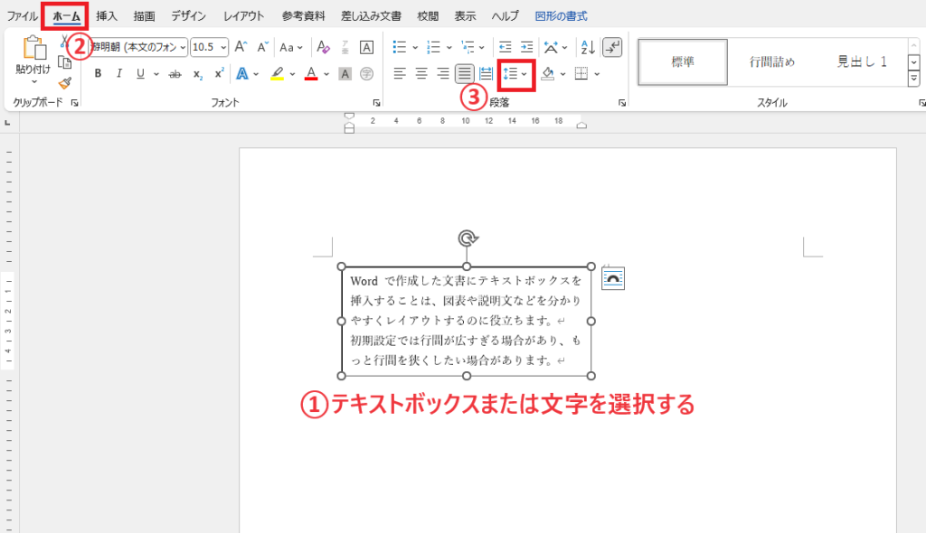Expand highlight color dropdown arrow
The image size is (926, 533).
coord(292,74)
